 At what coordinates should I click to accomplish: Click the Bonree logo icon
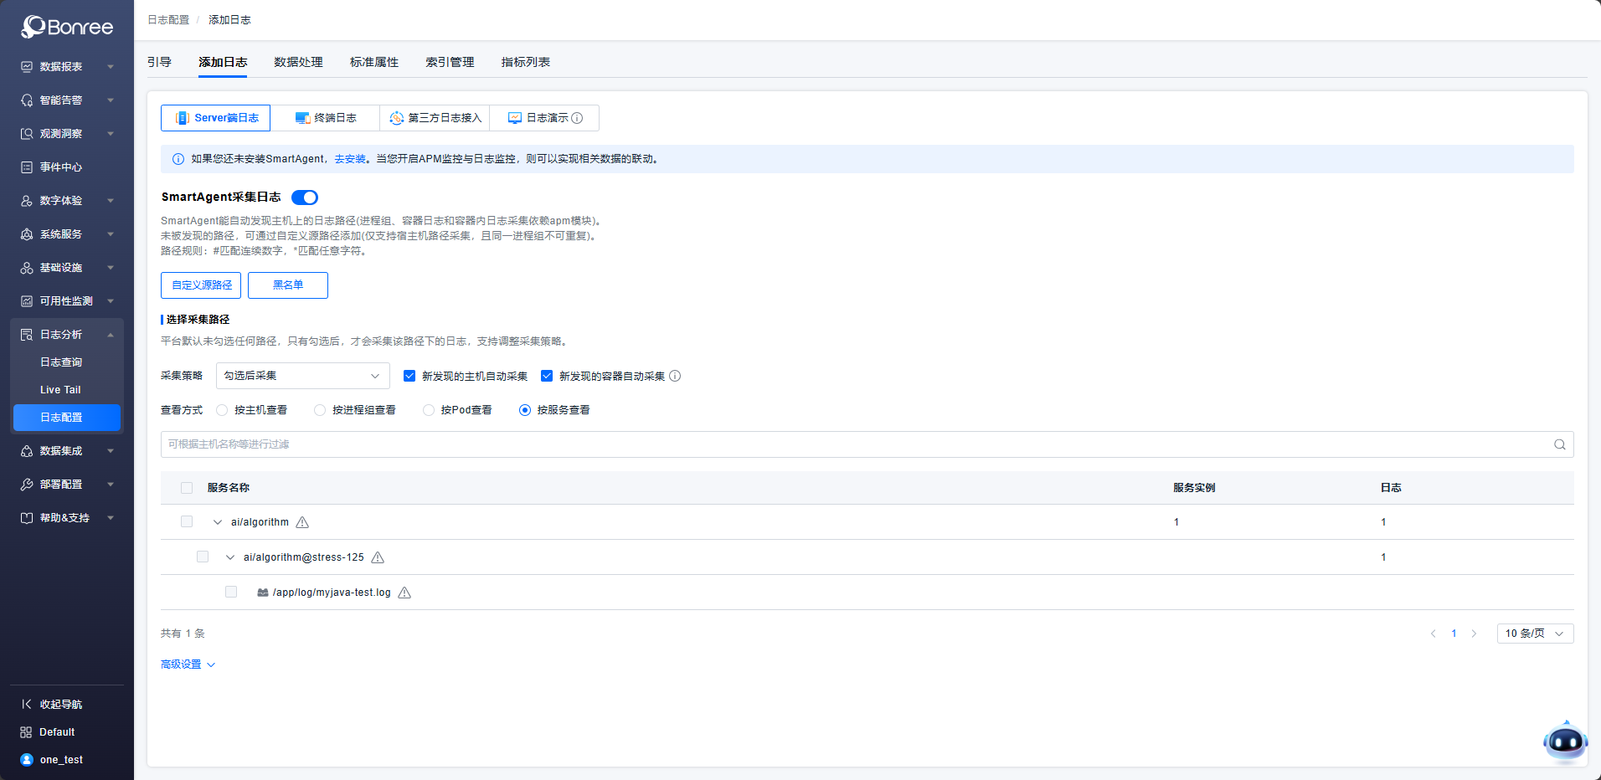tap(33, 27)
